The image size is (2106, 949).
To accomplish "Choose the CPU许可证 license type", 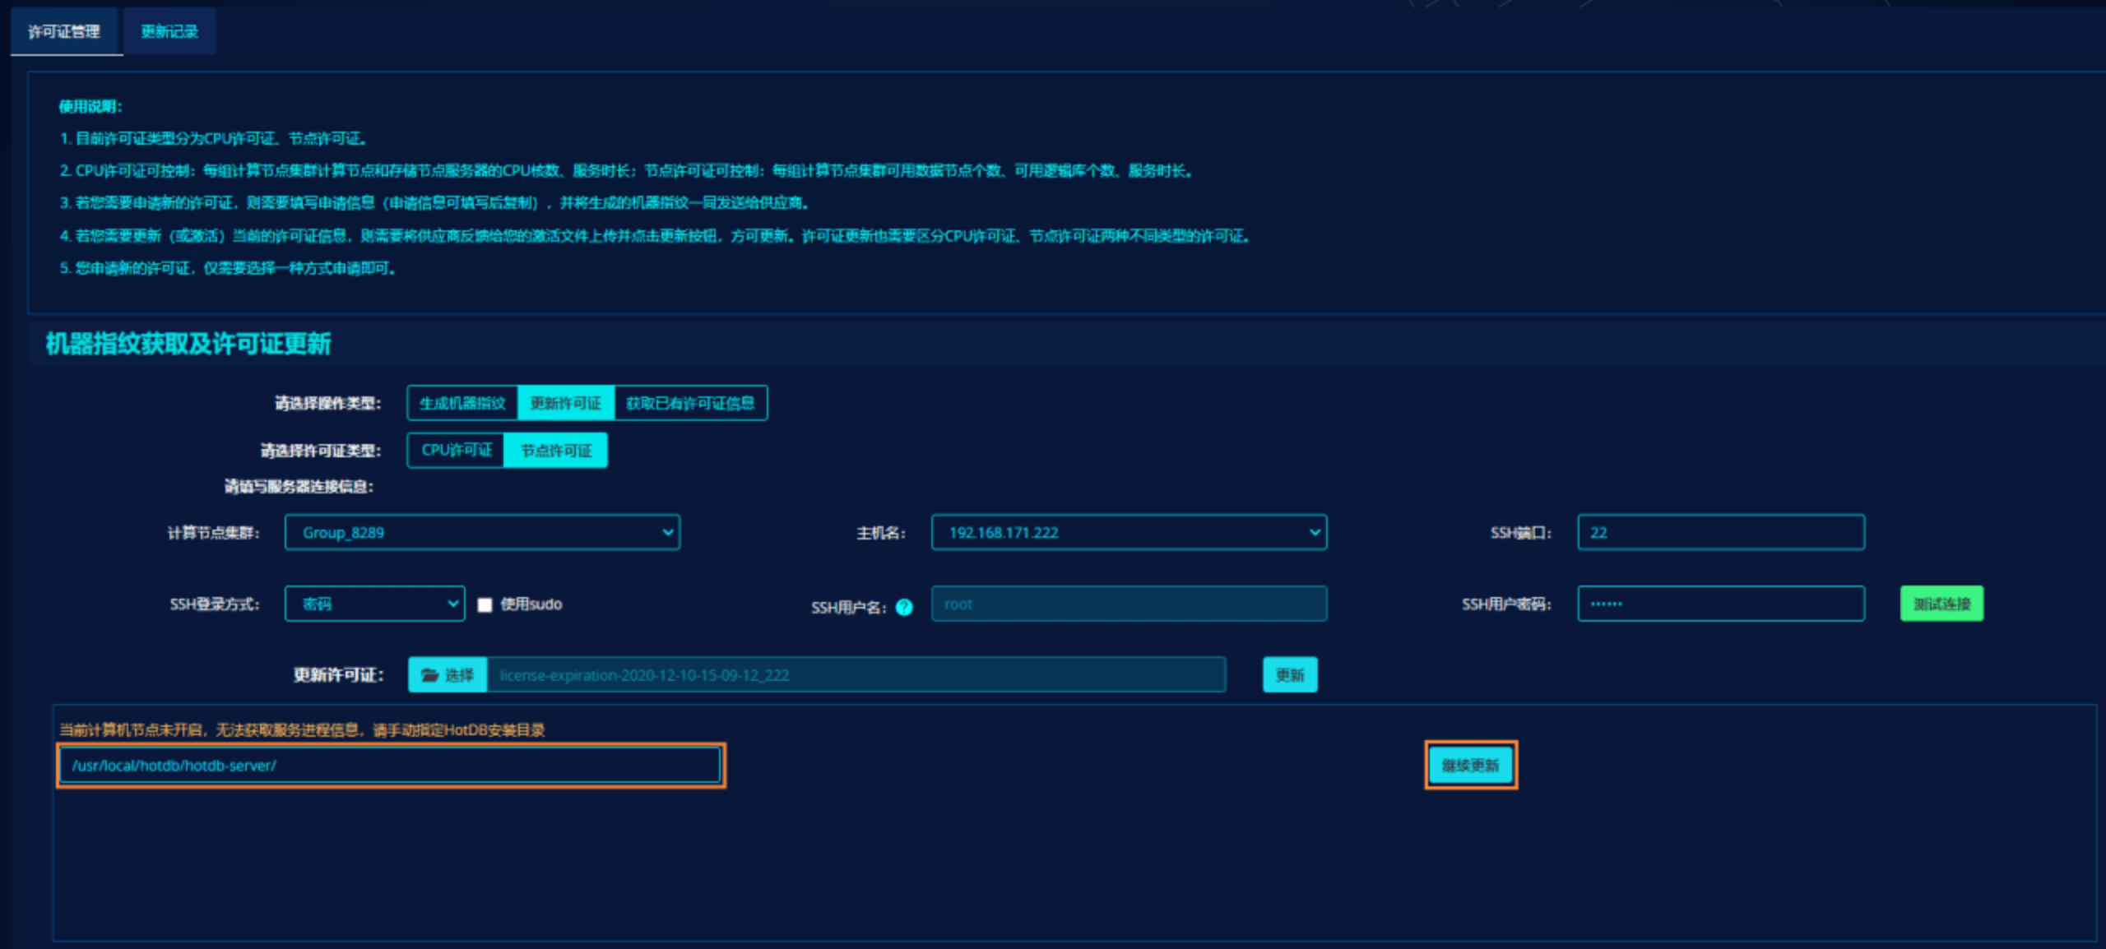I will coord(456,450).
